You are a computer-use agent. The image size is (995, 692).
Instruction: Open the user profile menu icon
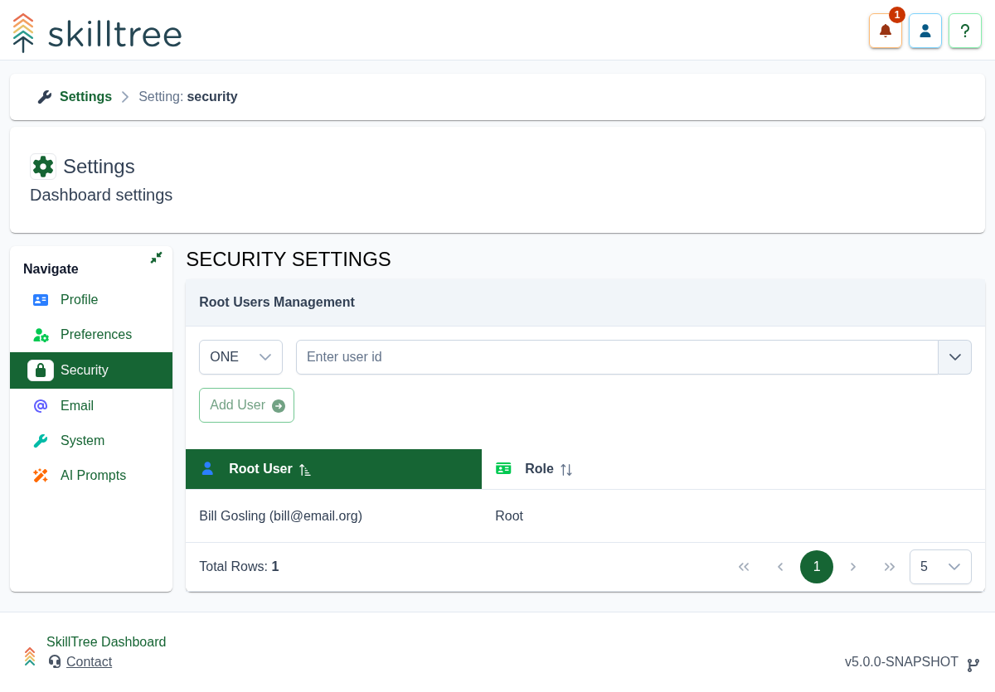(x=925, y=31)
